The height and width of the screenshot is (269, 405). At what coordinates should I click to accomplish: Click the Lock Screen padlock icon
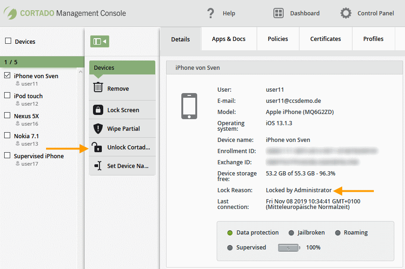point(98,110)
